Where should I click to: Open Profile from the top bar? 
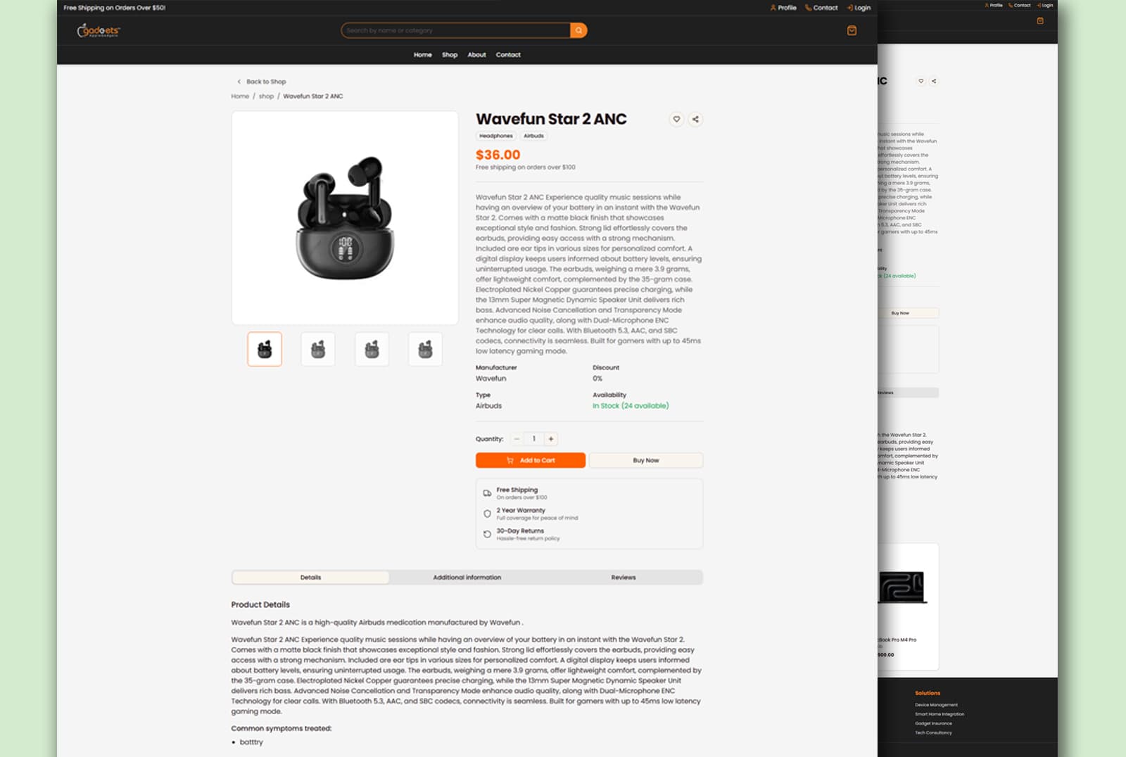(783, 8)
